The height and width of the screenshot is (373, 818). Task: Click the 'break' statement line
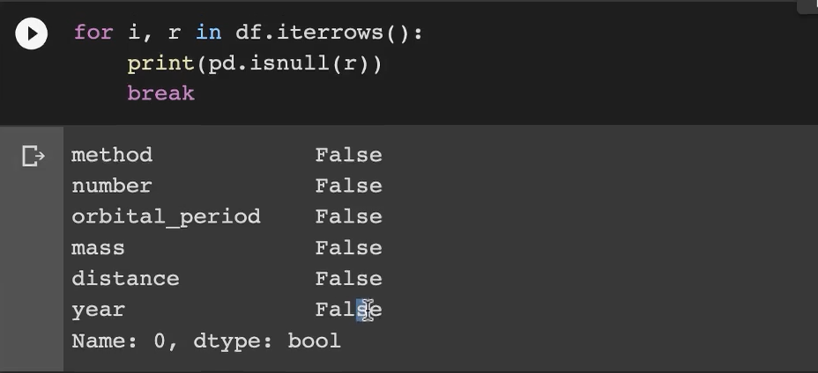pos(160,94)
